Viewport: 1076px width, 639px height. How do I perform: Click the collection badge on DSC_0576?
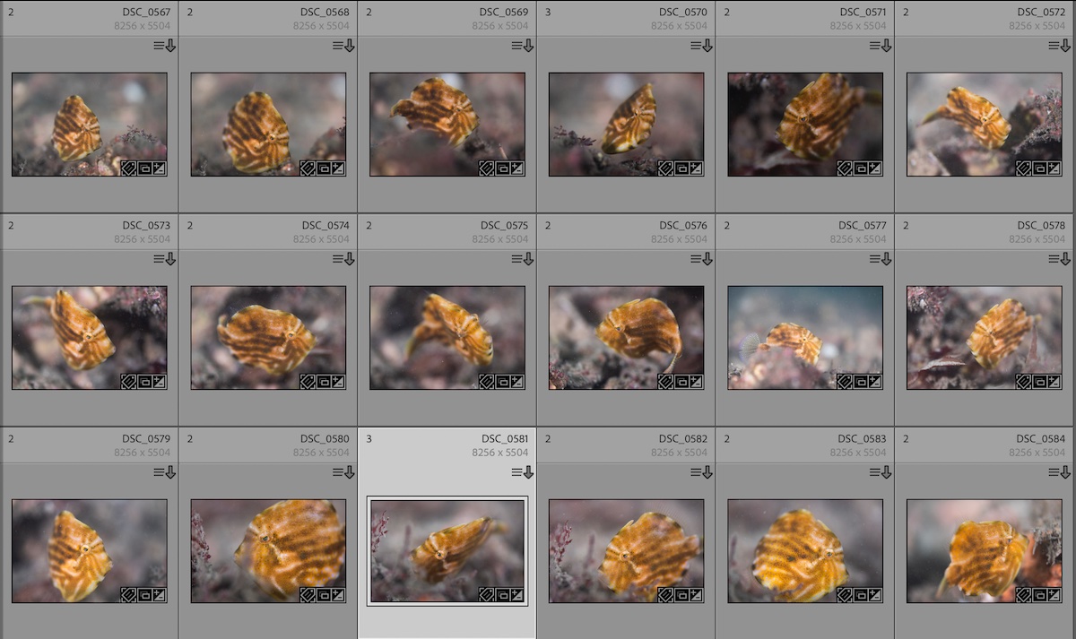(x=681, y=381)
